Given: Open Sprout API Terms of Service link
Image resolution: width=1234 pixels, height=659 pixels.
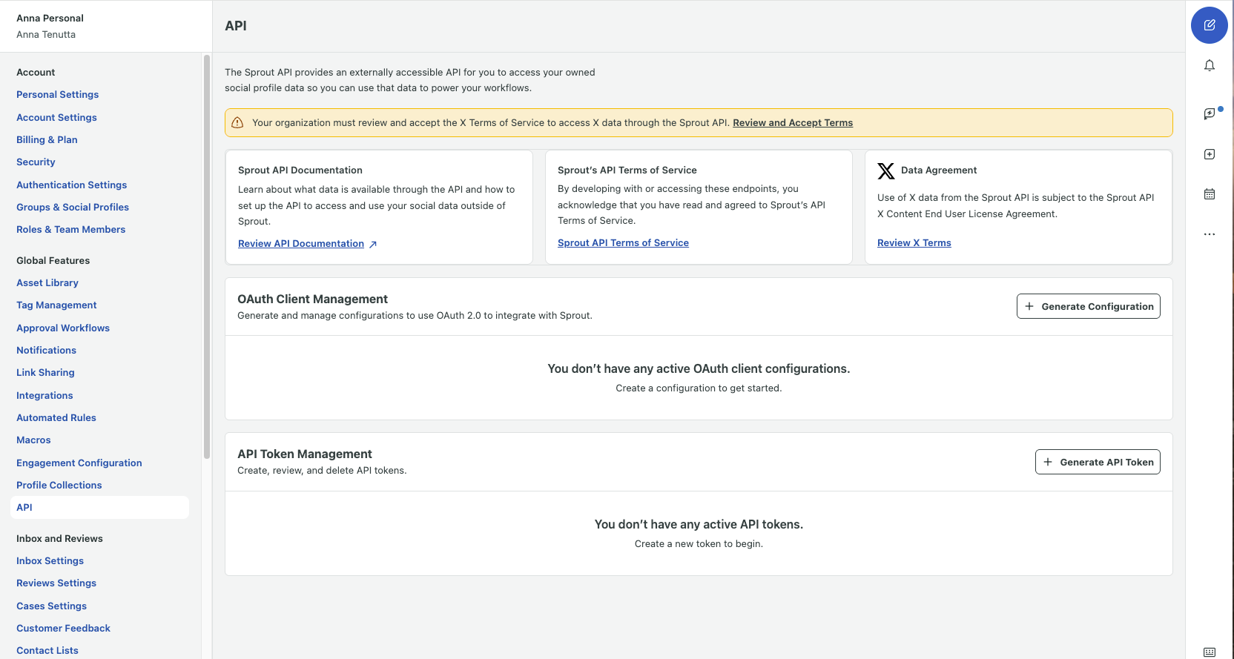Looking at the screenshot, I should pyautogui.click(x=623, y=243).
